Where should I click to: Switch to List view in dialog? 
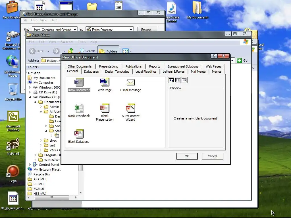[178, 80]
